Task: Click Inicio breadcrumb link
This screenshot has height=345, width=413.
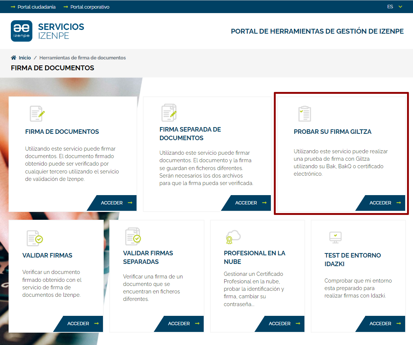Action: click(x=25, y=58)
